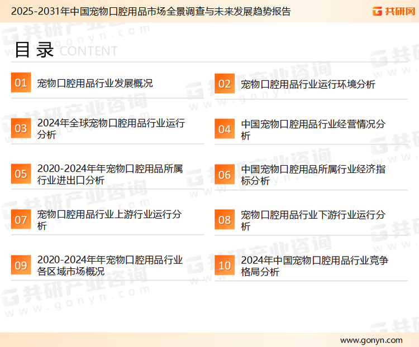Open chapter 中国宠物口腔用品所属行业经济指标分析

[x=313, y=175]
